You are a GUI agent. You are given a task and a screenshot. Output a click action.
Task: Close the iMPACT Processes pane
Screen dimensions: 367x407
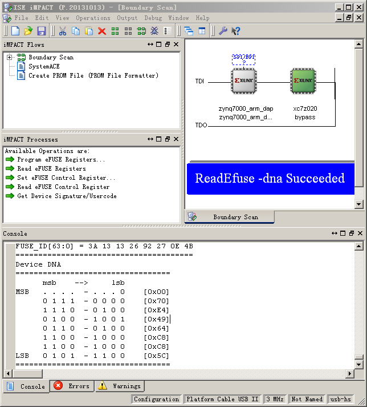[176, 139]
